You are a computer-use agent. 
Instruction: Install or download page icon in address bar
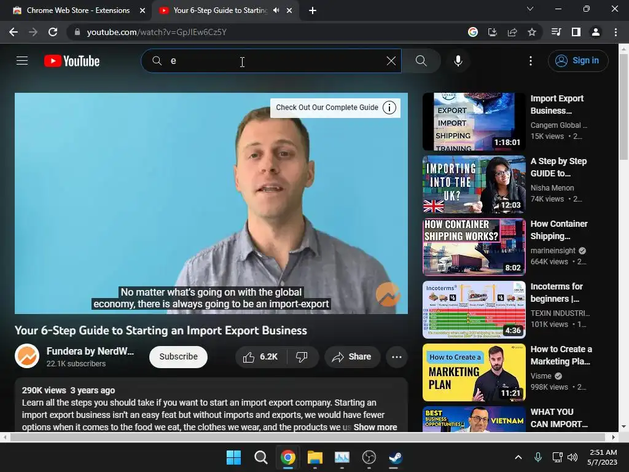click(x=493, y=32)
